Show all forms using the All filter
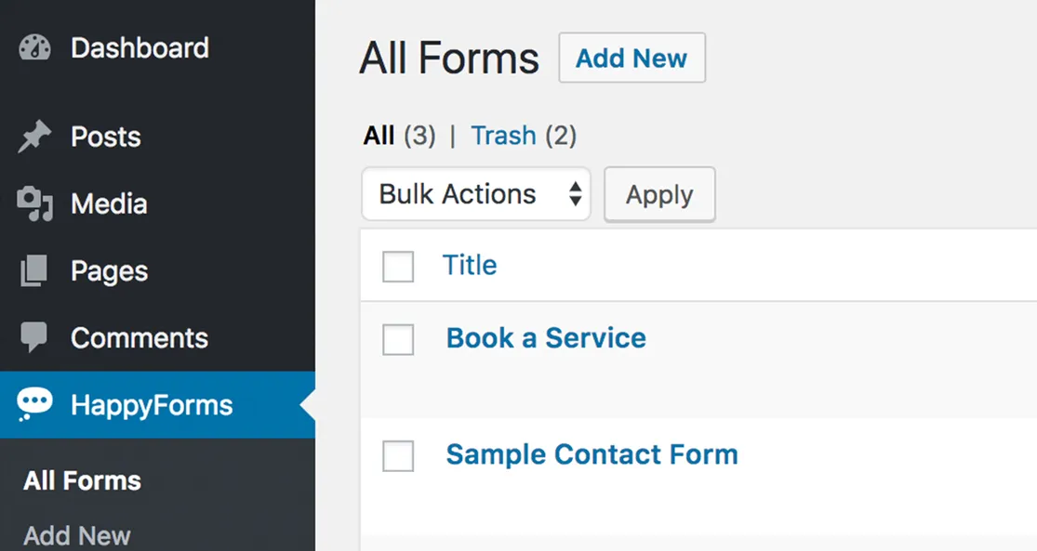 [x=379, y=136]
